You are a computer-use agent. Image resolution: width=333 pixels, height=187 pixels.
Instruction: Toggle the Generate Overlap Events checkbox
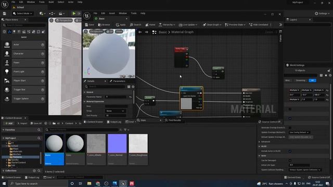click(290, 128)
